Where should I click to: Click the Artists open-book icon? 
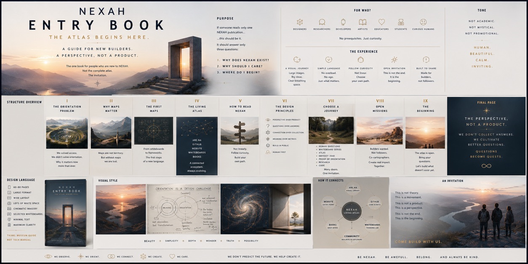click(x=363, y=22)
